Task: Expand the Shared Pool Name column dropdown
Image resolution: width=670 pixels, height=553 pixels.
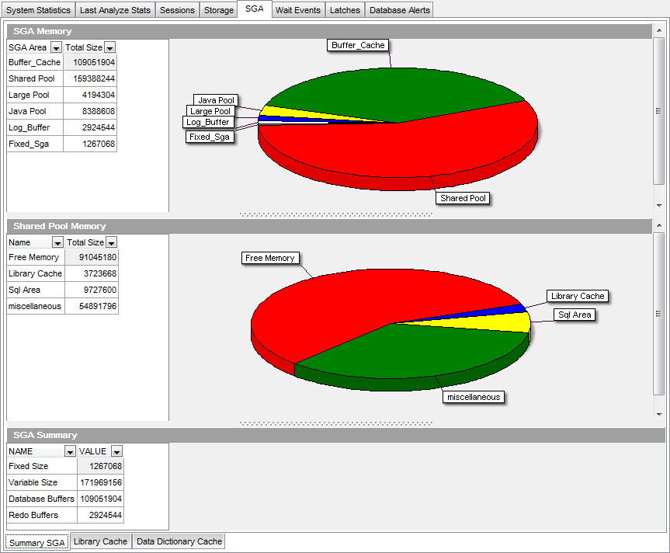Action: click(x=58, y=242)
